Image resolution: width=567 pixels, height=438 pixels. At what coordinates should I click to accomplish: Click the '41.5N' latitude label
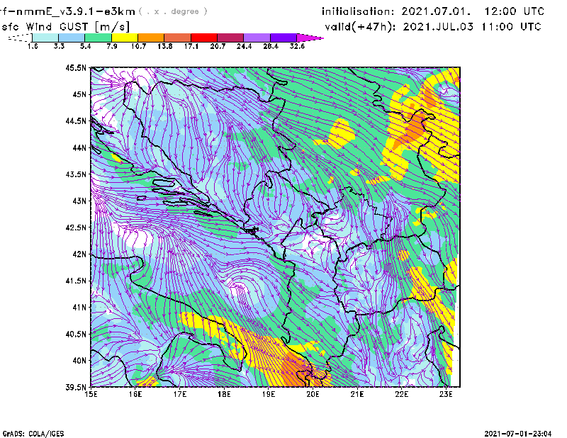tap(76, 281)
